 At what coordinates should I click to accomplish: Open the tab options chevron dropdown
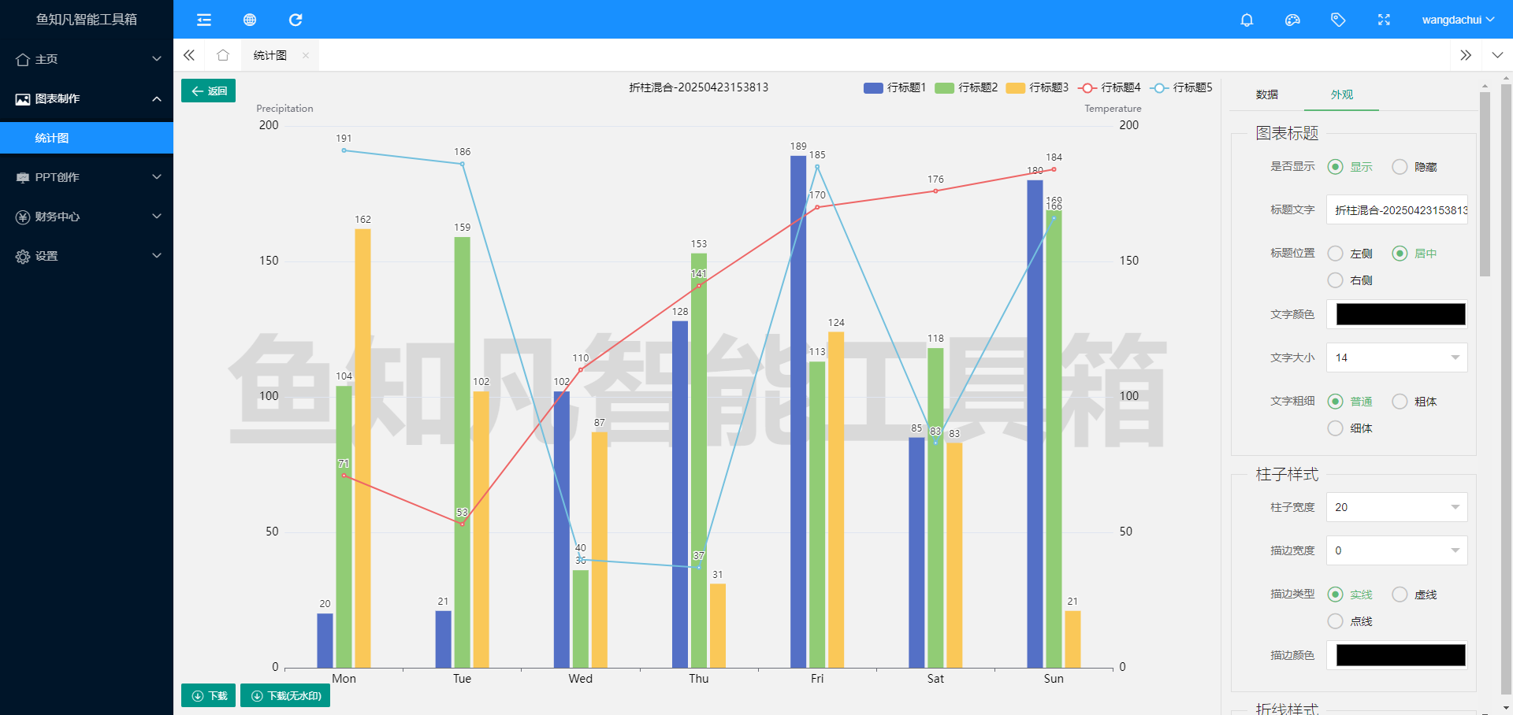1497,55
